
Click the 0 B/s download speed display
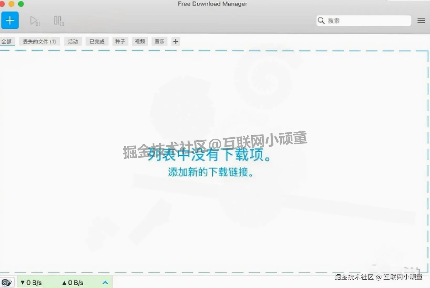(x=33, y=282)
